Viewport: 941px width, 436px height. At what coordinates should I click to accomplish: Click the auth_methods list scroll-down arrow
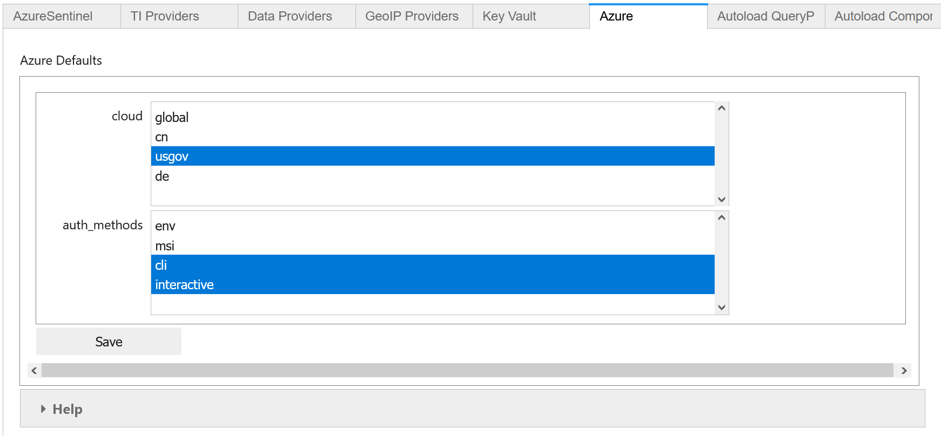click(x=722, y=308)
